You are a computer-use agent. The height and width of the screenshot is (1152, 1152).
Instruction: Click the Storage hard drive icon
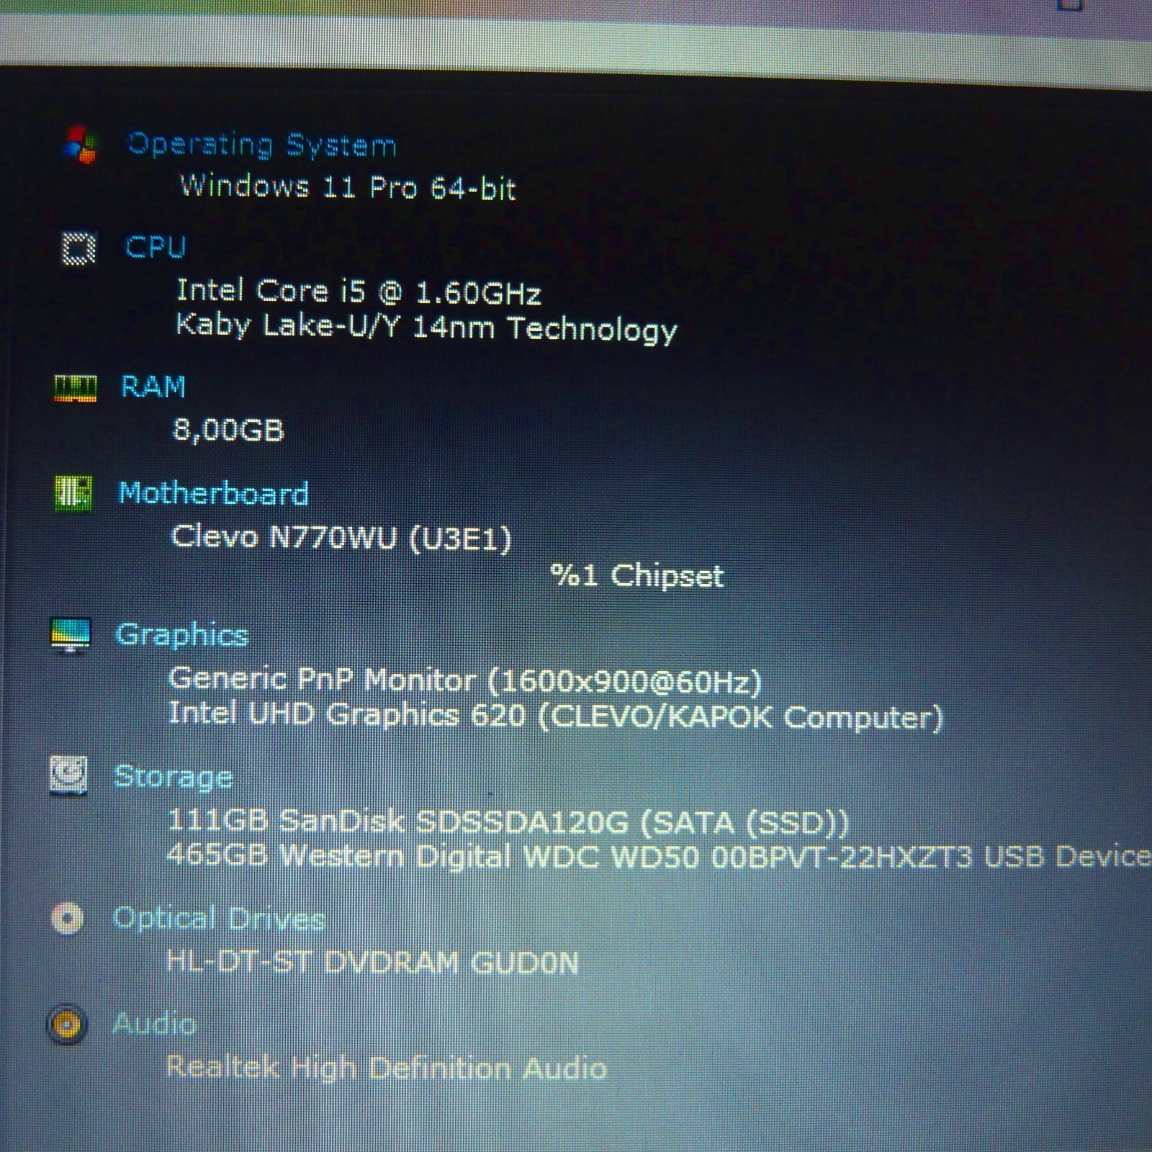[x=68, y=775]
